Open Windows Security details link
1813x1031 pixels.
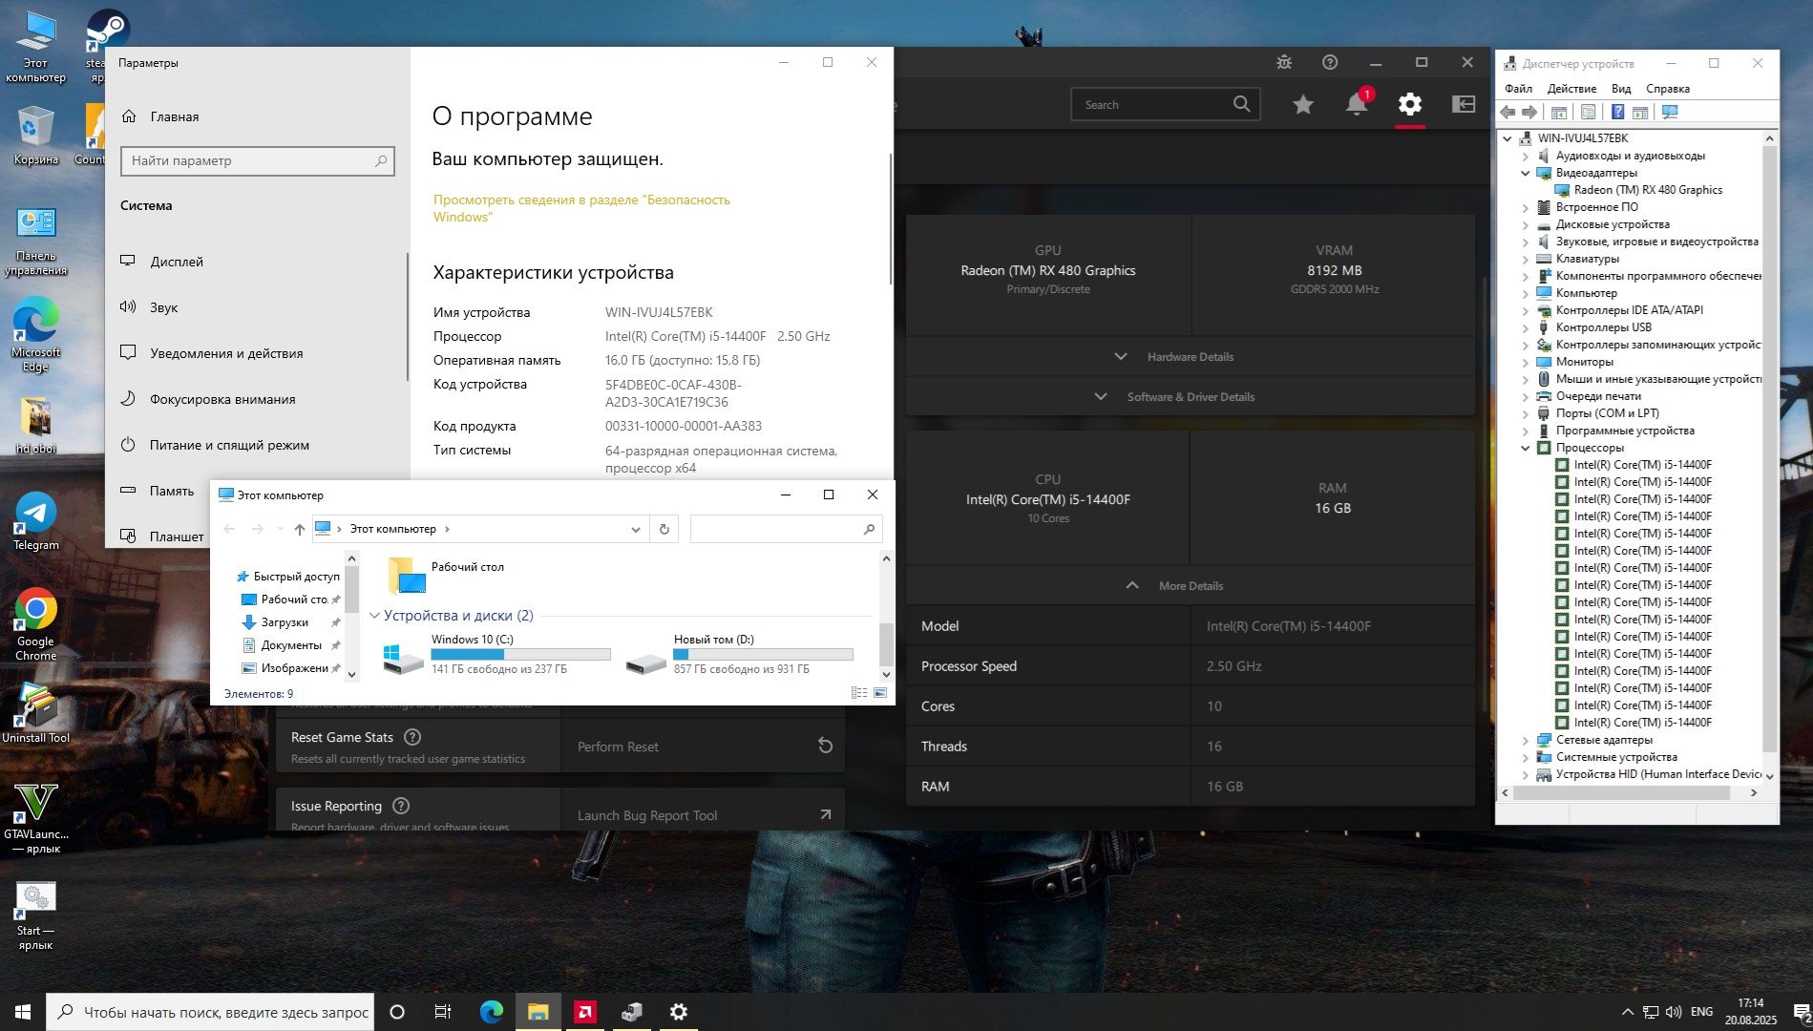581,208
